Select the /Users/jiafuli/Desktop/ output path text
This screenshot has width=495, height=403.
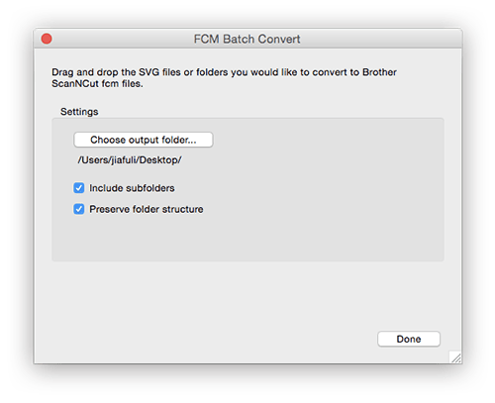tap(130, 160)
